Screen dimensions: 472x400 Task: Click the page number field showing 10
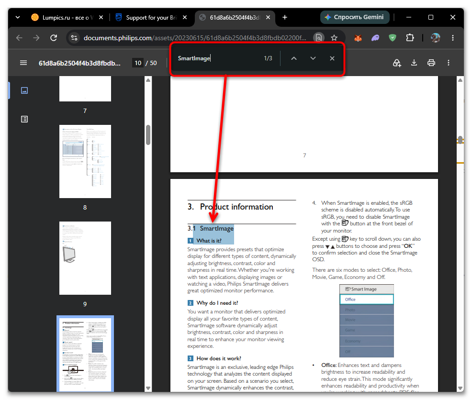click(x=138, y=63)
